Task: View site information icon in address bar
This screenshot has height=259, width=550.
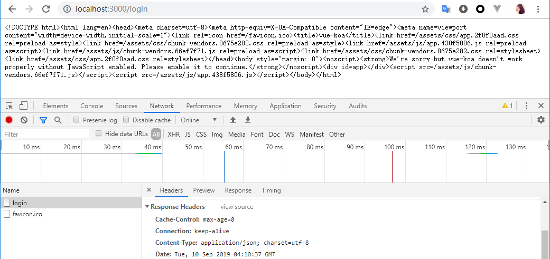Action: (x=67, y=9)
